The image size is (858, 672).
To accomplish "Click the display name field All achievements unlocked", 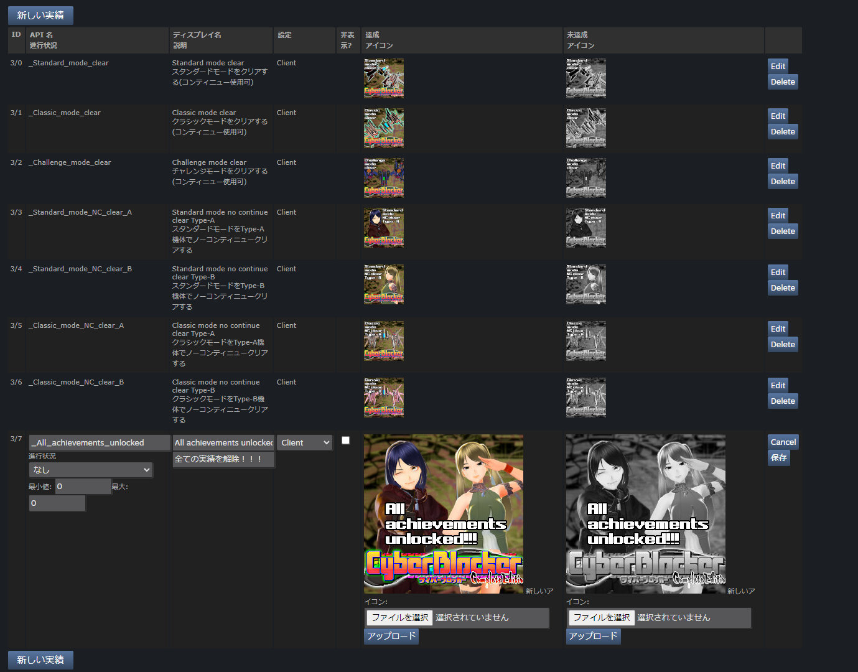I will coord(224,442).
